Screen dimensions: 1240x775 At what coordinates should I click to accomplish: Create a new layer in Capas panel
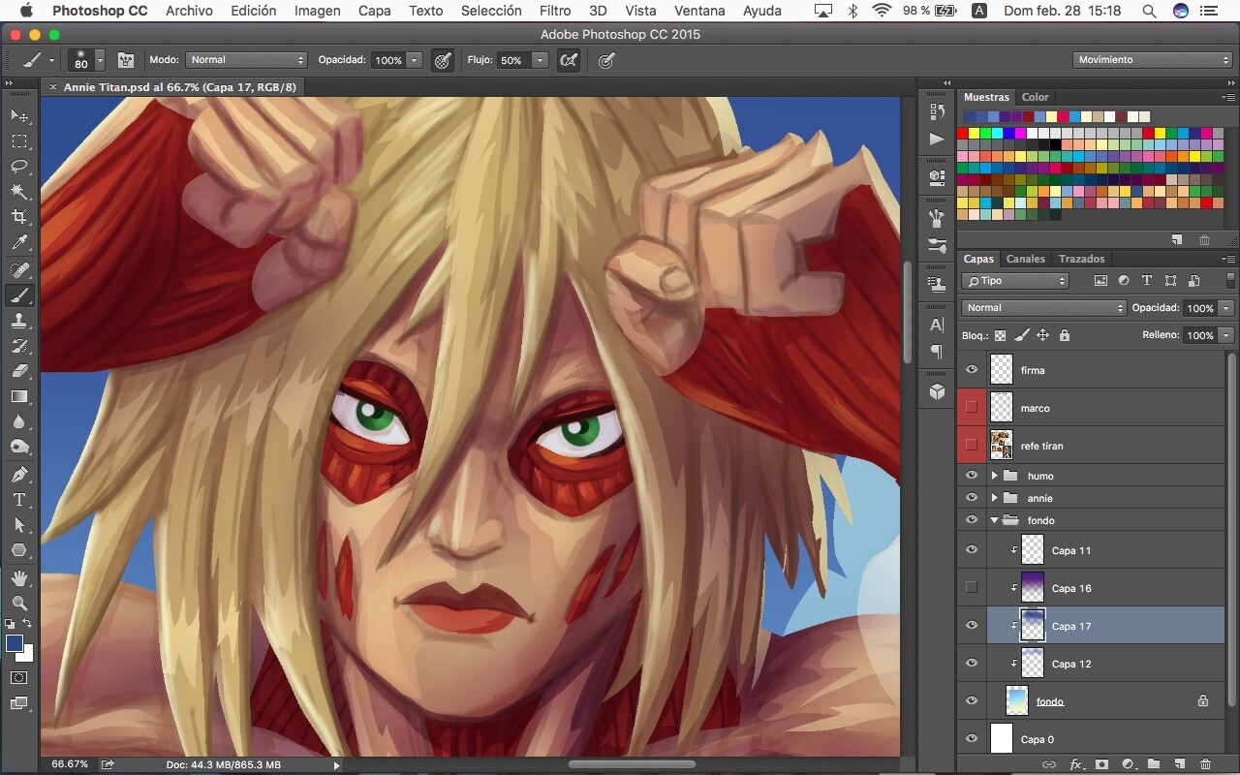(x=1180, y=764)
